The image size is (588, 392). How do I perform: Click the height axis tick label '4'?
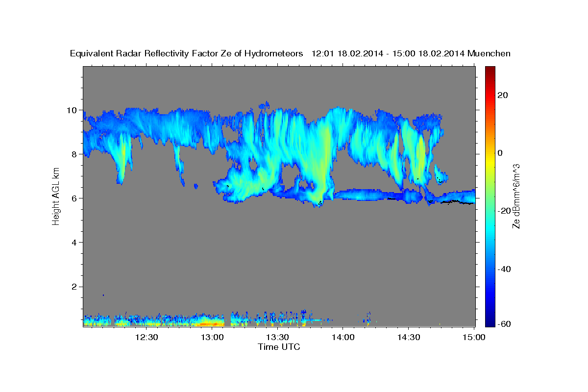75,243
